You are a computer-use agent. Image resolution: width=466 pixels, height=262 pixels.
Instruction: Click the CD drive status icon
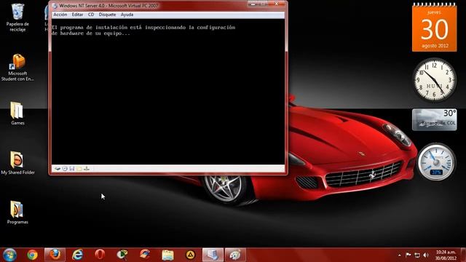(65, 168)
